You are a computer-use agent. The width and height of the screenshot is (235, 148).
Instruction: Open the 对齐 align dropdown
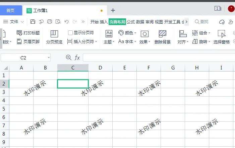coord(183,37)
